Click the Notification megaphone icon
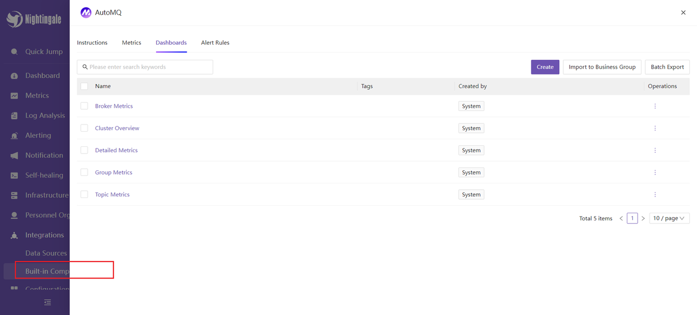This screenshot has width=697, height=315. (x=15, y=156)
